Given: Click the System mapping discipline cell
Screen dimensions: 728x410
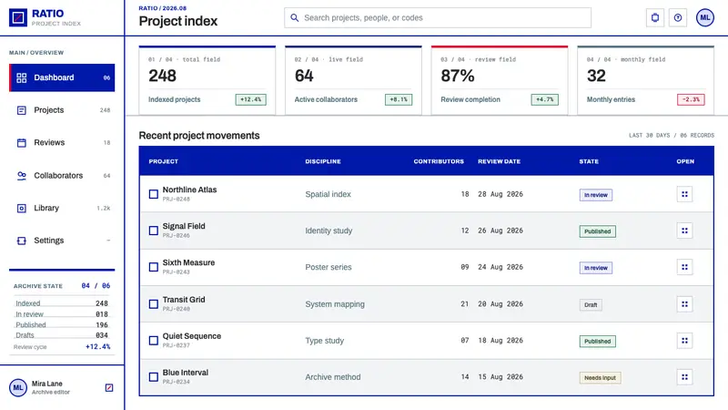Looking at the screenshot, I should pyautogui.click(x=335, y=304).
